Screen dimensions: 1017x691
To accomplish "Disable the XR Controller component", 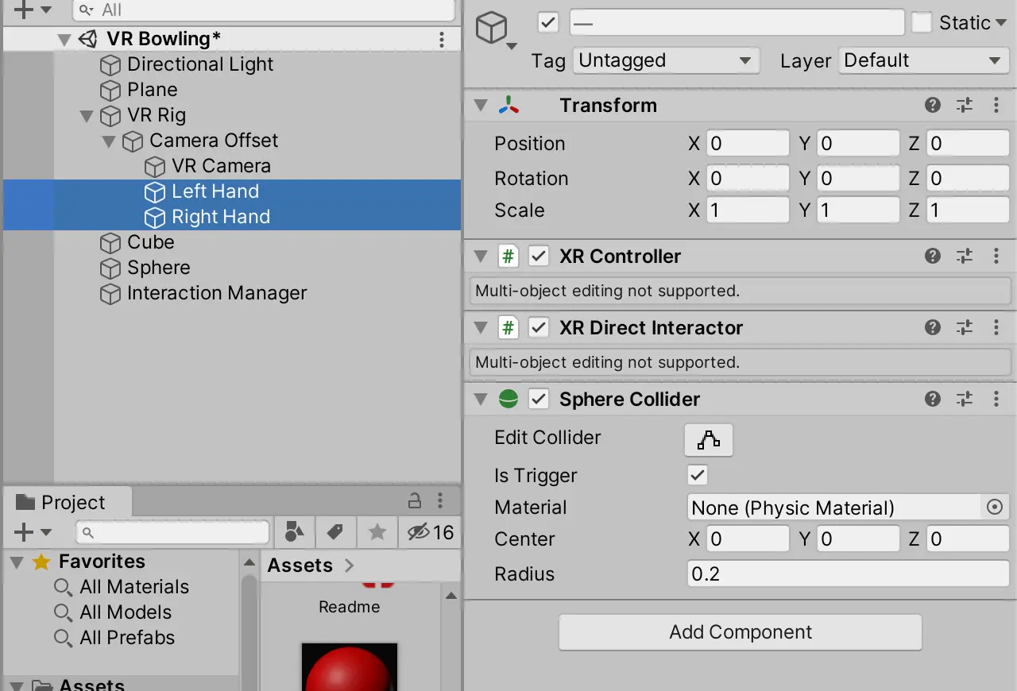I will point(539,257).
